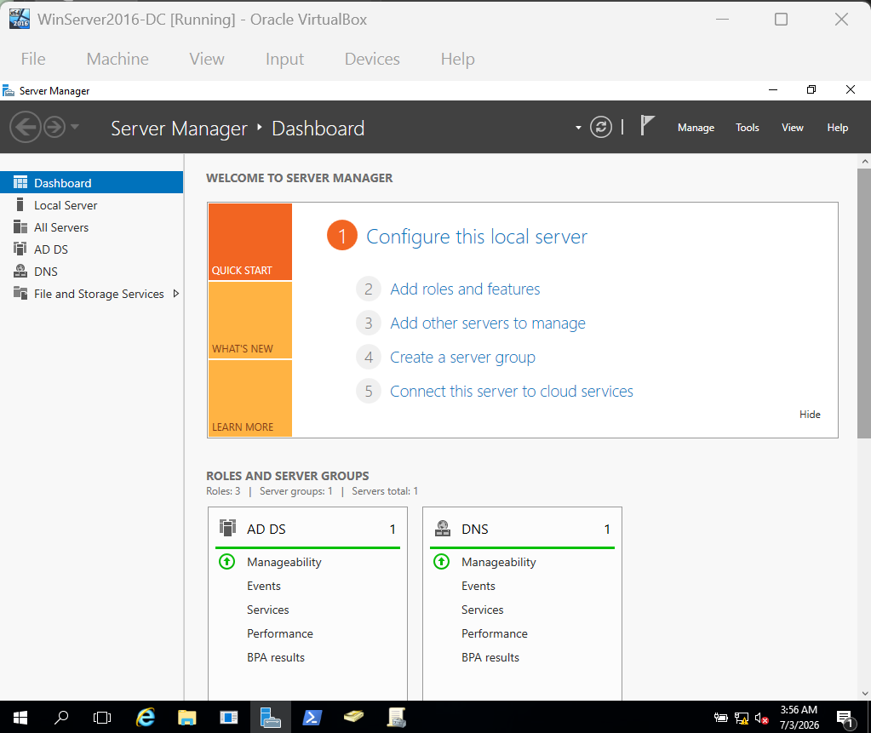
Task: Open Services in the AD DS tile
Action: [267, 610]
